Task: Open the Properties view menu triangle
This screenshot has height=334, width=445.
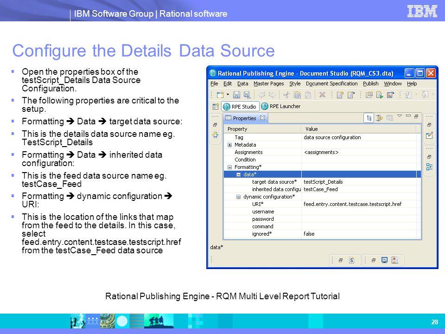Action: 400,116
